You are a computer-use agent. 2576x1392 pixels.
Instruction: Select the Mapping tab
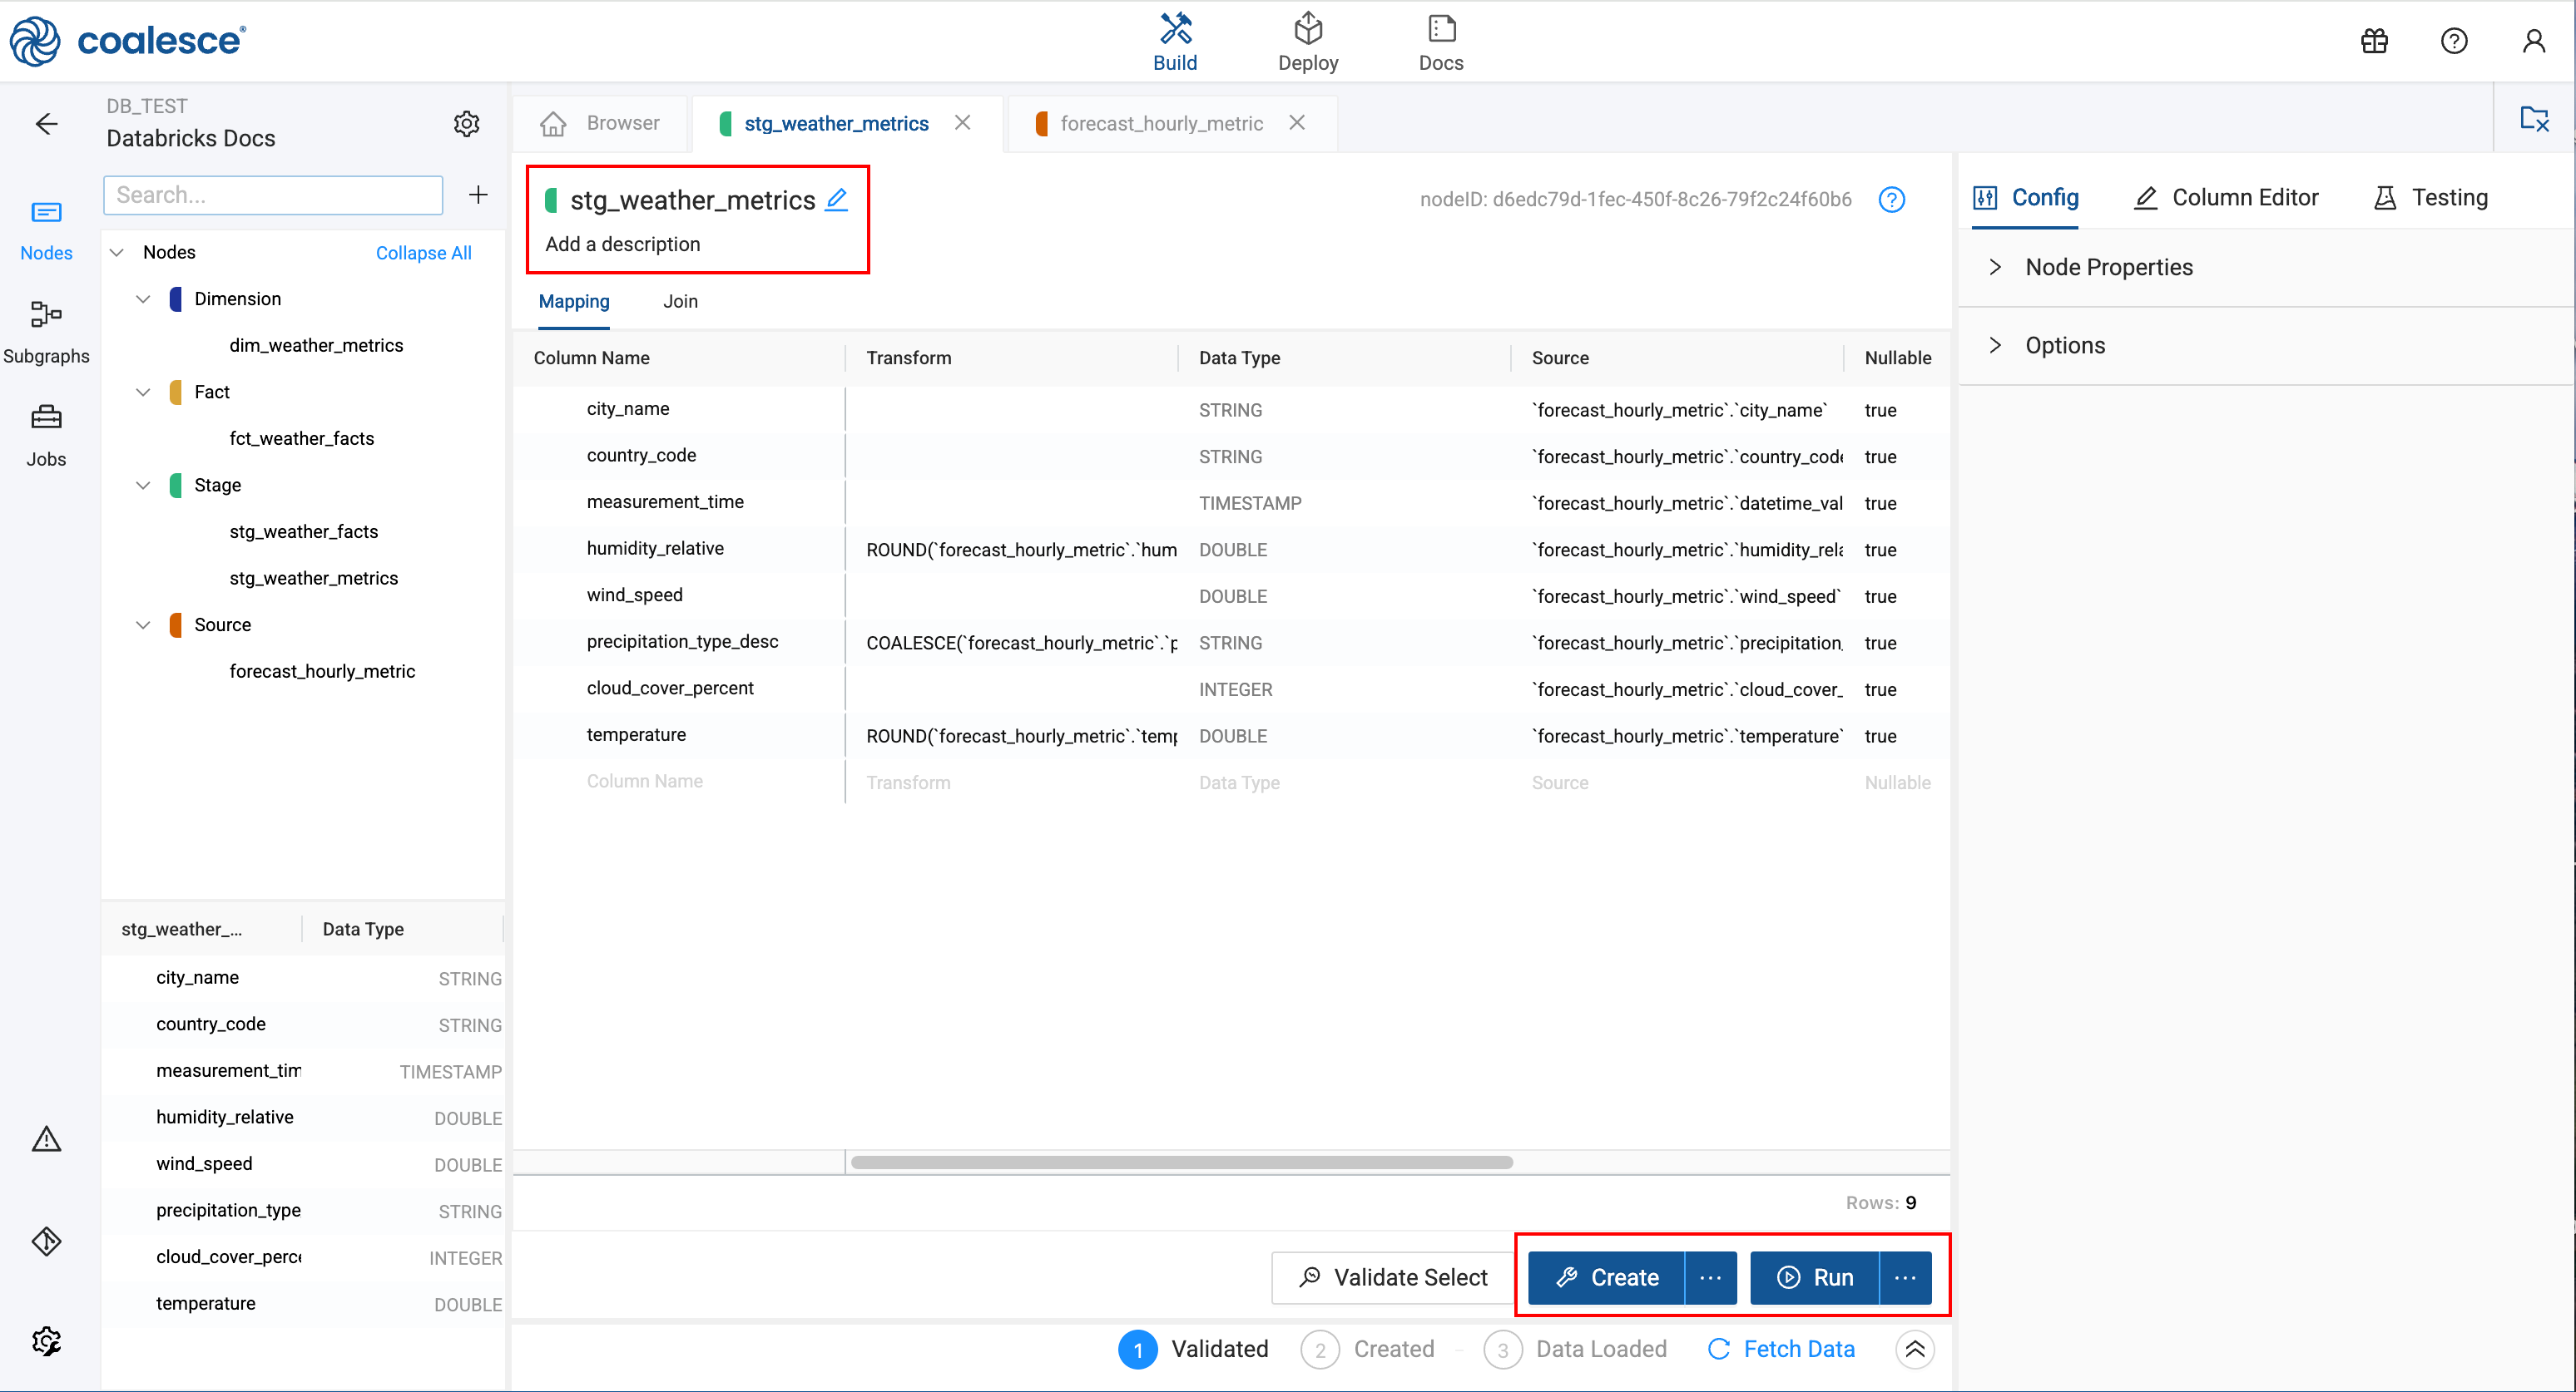[x=574, y=302]
